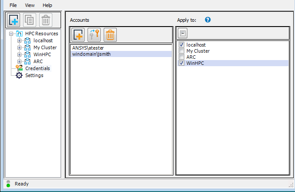The image size is (295, 192).
Task: Click the Ready status bar text
Action: [x=22, y=184]
